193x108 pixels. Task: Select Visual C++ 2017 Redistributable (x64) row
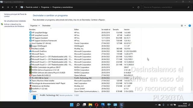tap(85, 62)
